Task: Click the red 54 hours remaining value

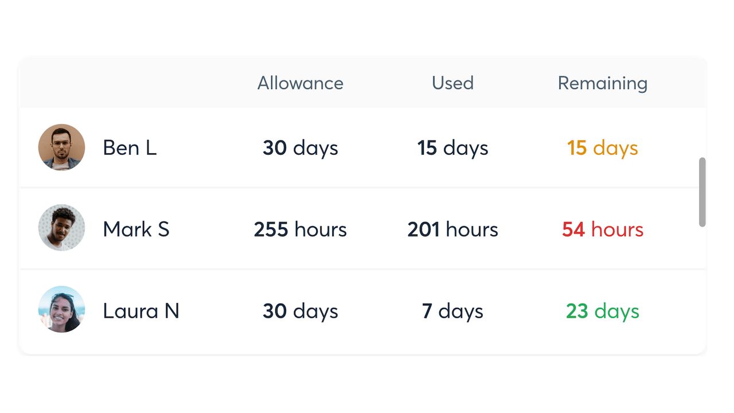Action: point(602,229)
